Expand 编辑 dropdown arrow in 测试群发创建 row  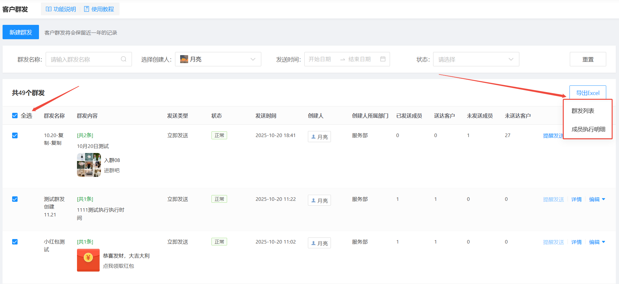click(603, 199)
